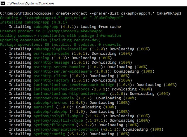This screenshot has width=187, height=137.
Task: Click 'Package operations: 85 installs' line
Action: pos(60,45)
